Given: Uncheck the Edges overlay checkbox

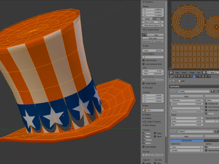Looking at the screenshot, I should click(x=143, y=136).
